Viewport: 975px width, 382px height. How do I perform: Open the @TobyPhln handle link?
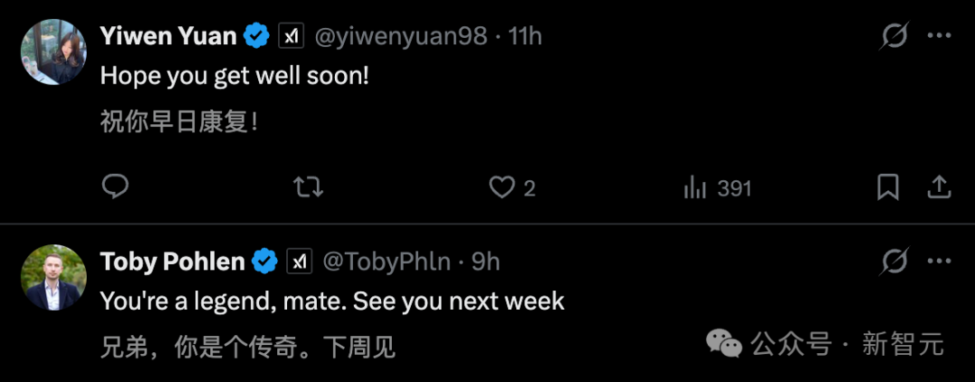pos(386,262)
